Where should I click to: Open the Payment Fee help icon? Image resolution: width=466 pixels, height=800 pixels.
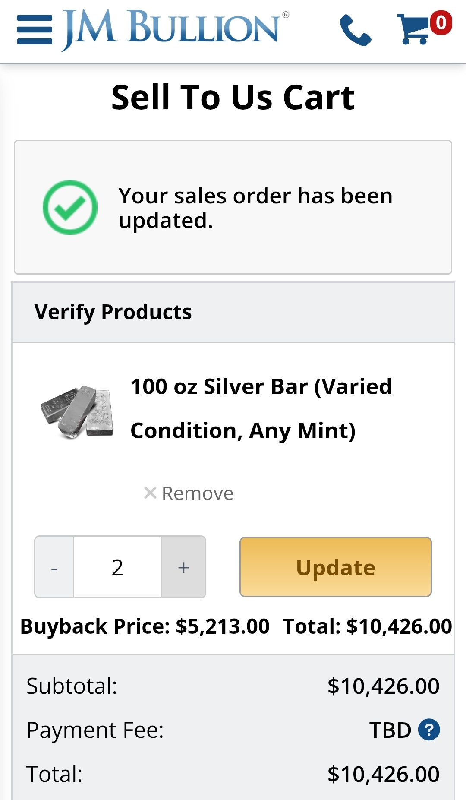pos(429,730)
